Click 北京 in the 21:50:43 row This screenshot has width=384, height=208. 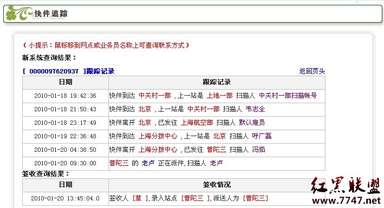[145, 109]
